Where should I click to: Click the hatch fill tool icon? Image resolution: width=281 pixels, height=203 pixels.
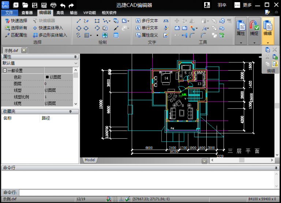pos(87,35)
